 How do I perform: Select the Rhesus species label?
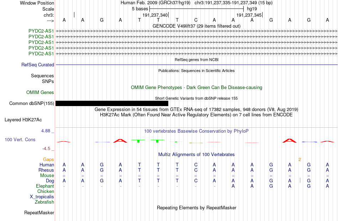point(46,170)
